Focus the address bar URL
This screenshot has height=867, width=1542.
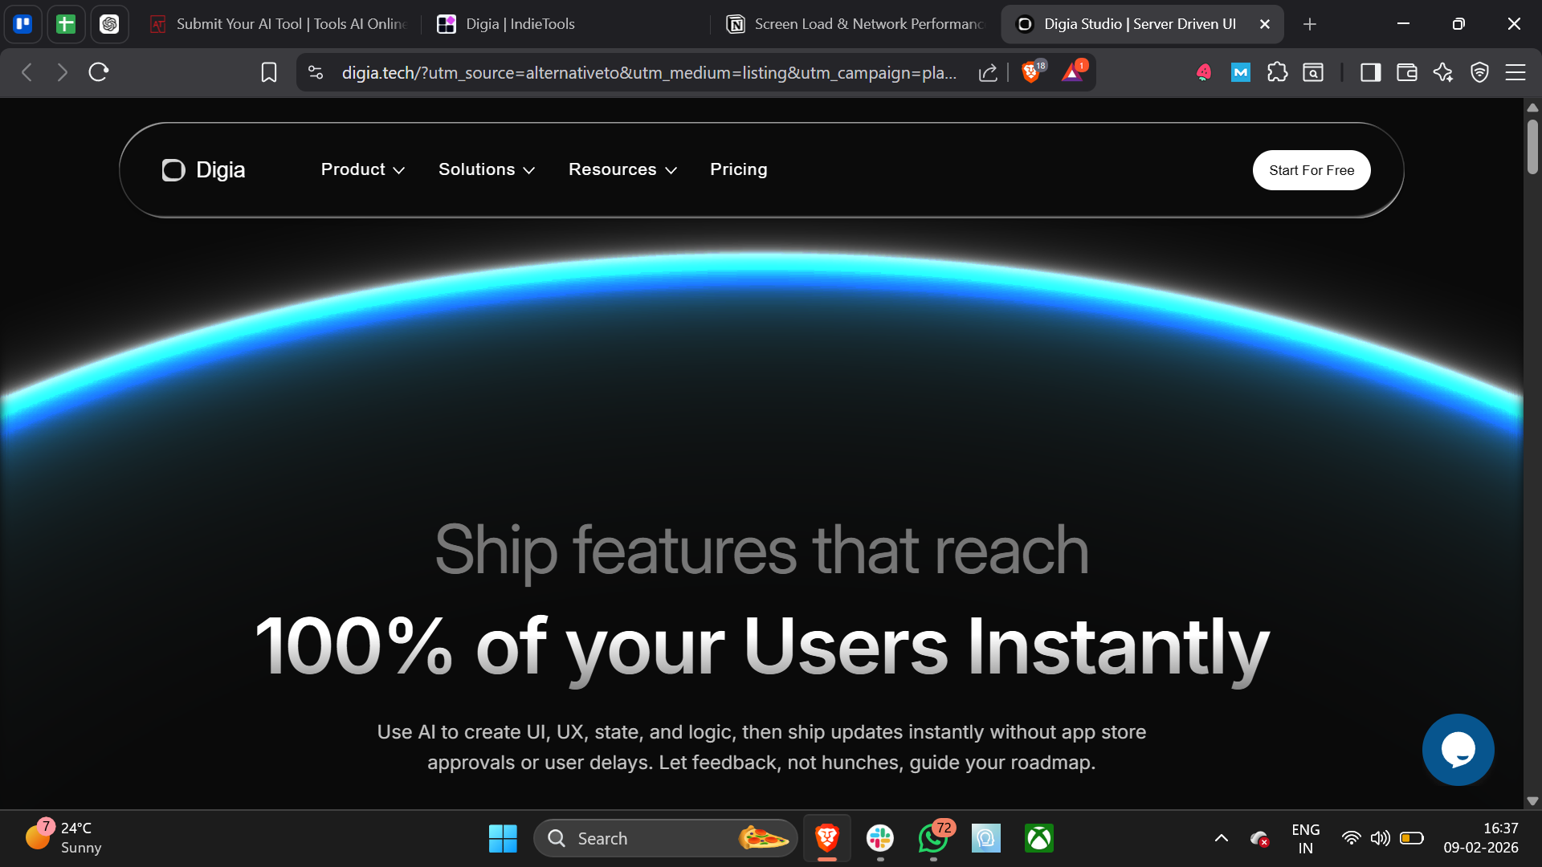point(649,72)
